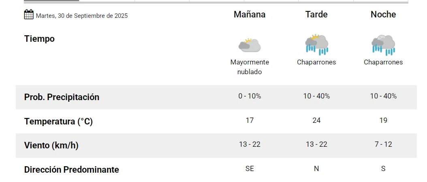Viewport: 427px width, 182px height.
Task: Click the Mayormente nublado description
Action: coord(250,67)
